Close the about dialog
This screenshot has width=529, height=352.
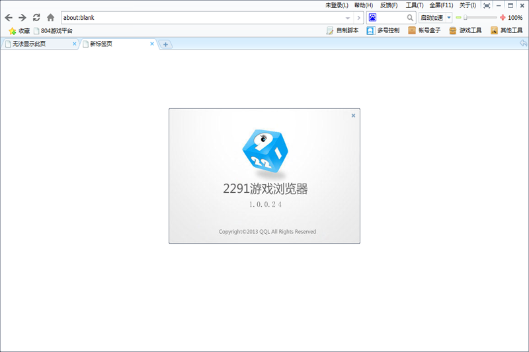click(x=353, y=116)
